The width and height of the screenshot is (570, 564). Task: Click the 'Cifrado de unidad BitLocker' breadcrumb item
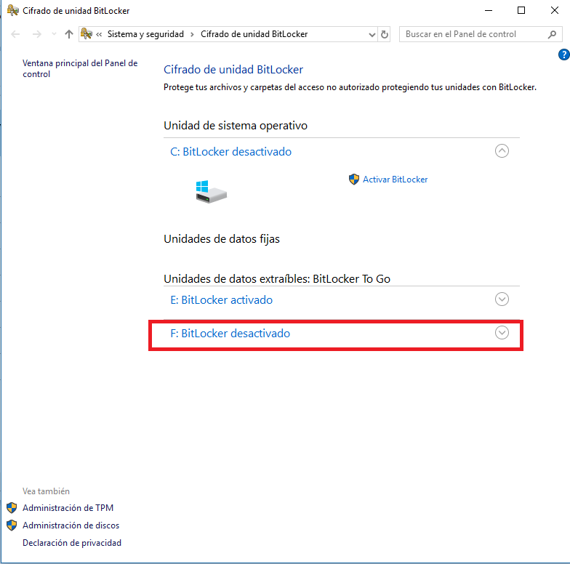coord(254,34)
